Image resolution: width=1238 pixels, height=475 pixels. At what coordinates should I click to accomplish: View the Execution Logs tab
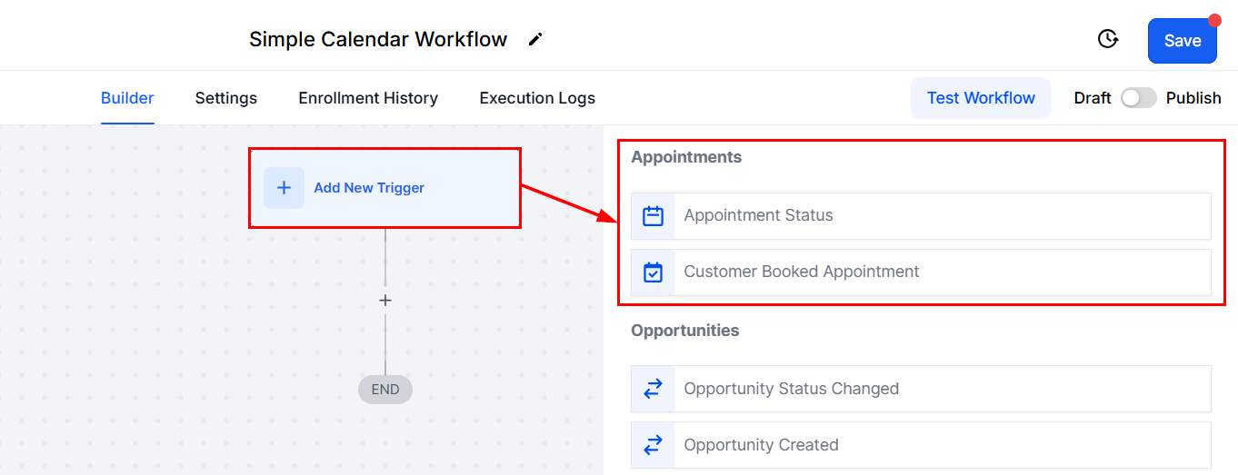537,98
